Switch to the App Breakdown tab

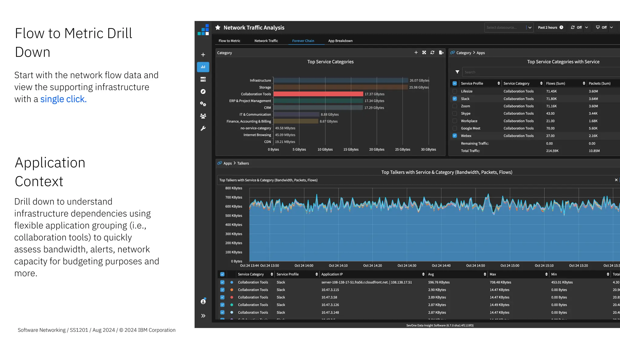(x=340, y=41)
